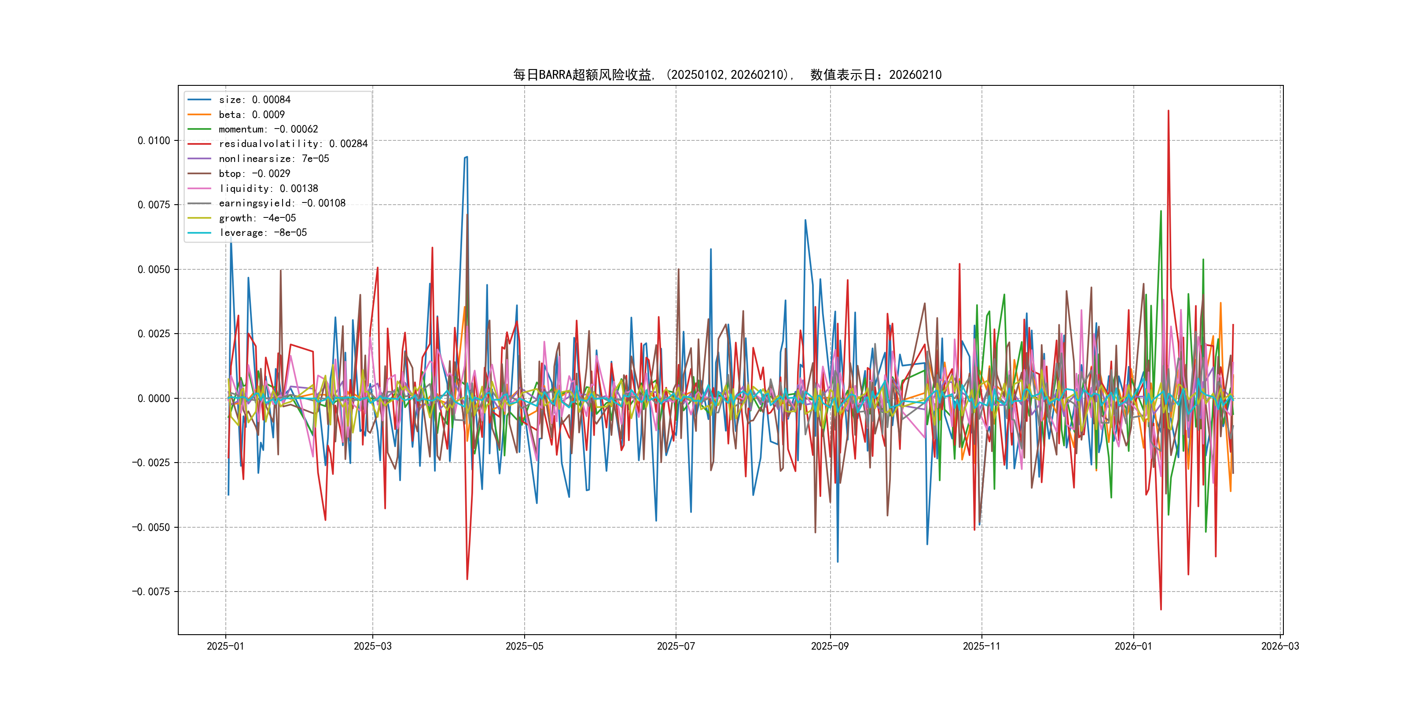Click the momentum legend entry text

(268, 129)
